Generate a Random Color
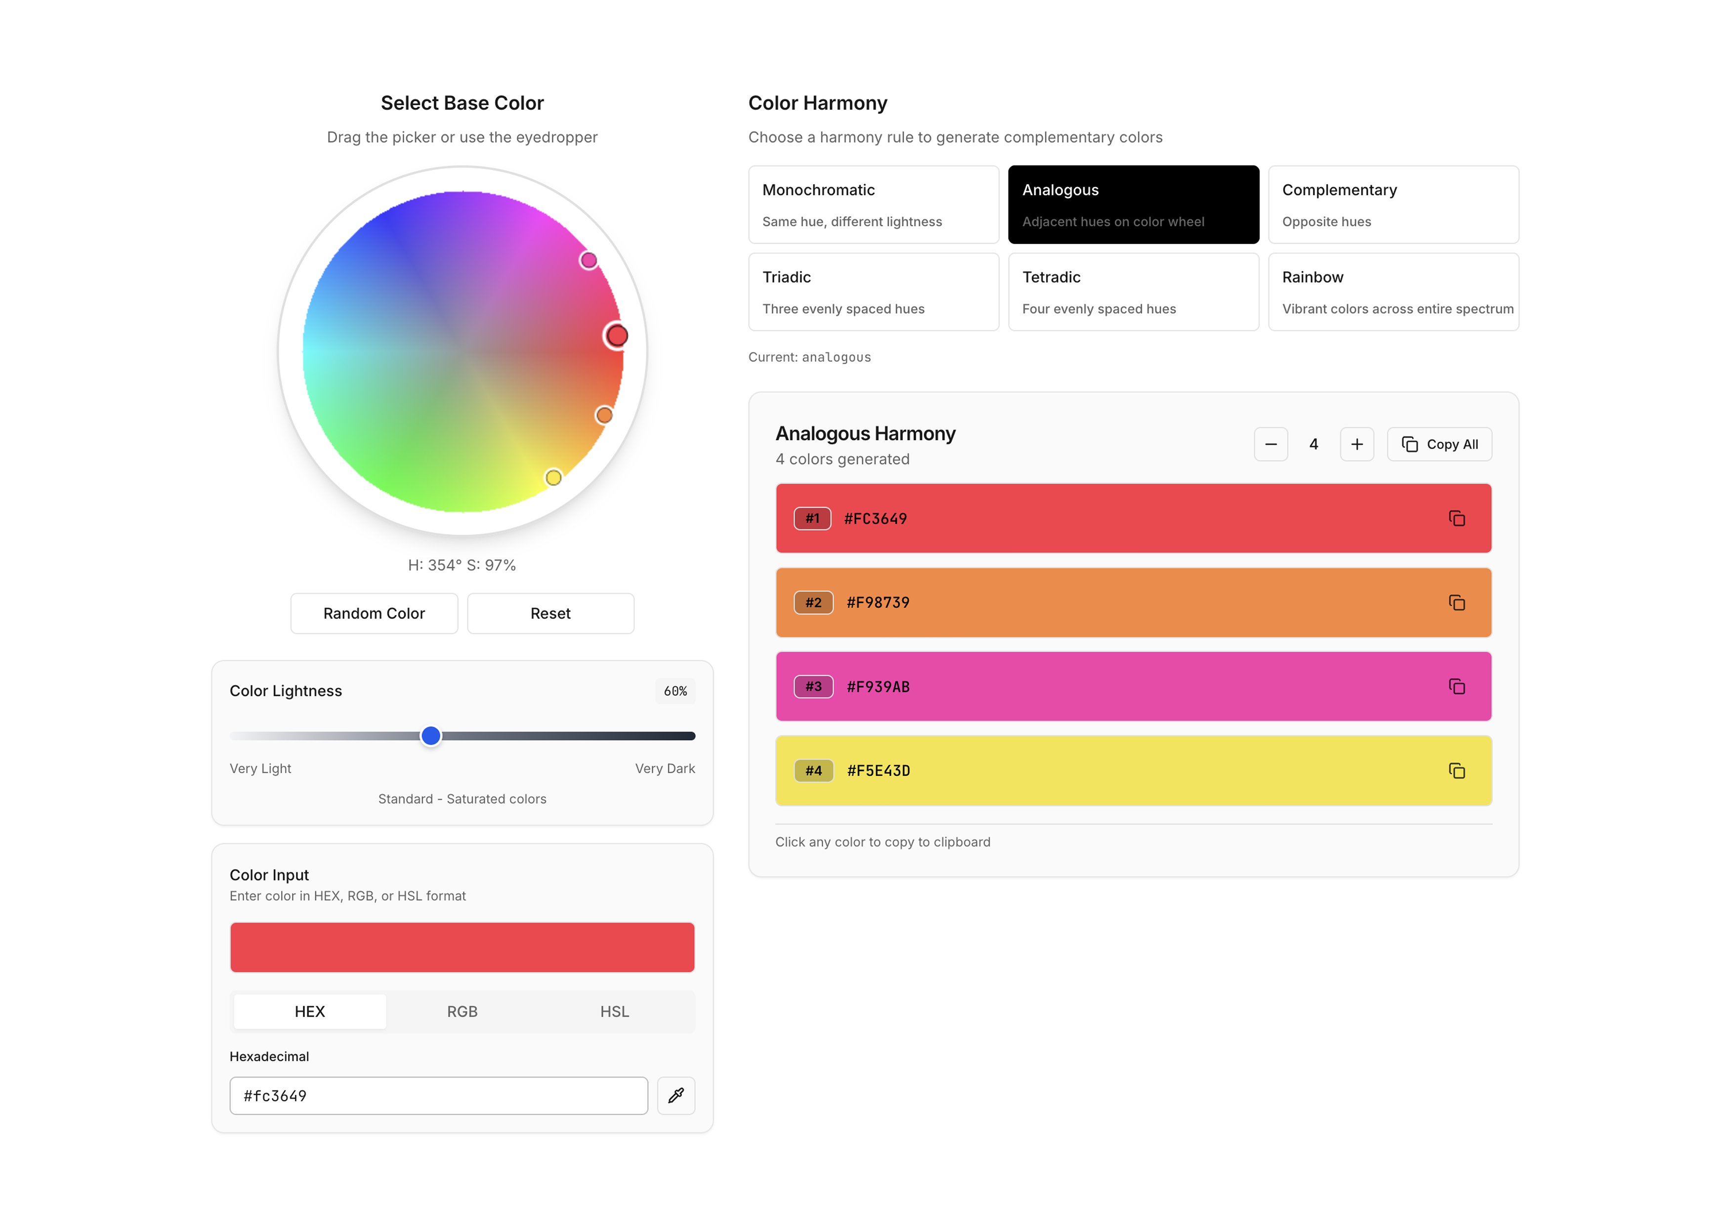The image size is (1721, 1207). coord(374,613)
